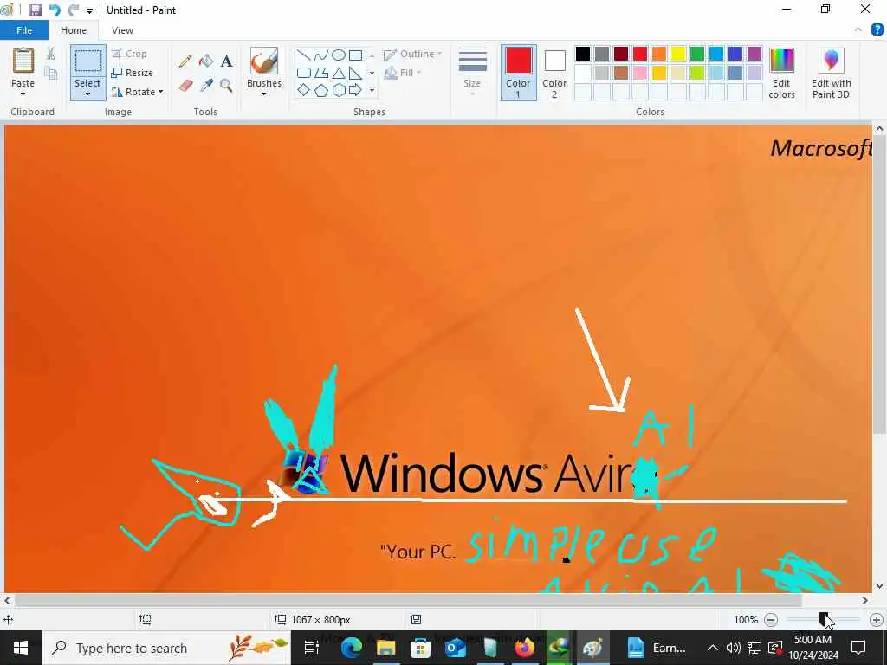The height and width of the screenshot is (665, 887).
Task: Choose the Pentagon shape
Action: tap(321, 90)
